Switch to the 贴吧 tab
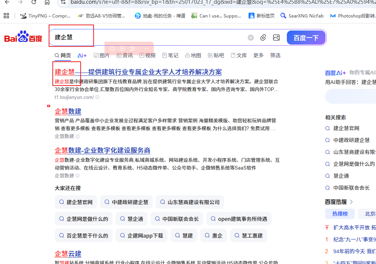The width and height of the screenshot is (376, 264). [x=216, y=55]
